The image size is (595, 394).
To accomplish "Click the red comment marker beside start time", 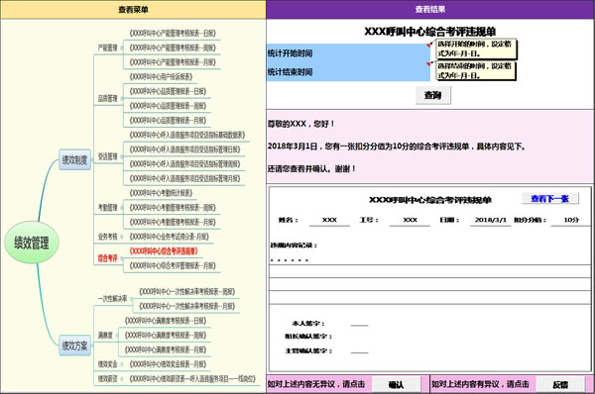I will point(428,46).
